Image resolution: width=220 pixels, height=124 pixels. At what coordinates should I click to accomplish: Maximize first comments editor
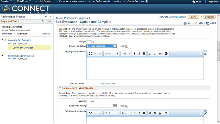[x=90, y=54]
